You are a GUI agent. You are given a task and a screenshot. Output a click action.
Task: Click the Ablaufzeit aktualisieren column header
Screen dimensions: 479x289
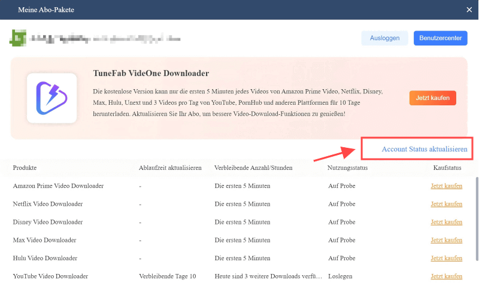pos(170,168)
